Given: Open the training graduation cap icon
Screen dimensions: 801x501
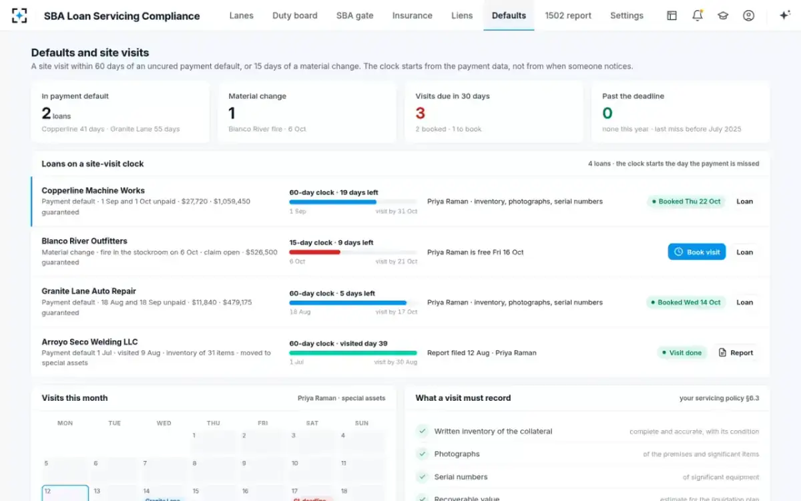Looking at the screenshot, I should click(723, 15).
